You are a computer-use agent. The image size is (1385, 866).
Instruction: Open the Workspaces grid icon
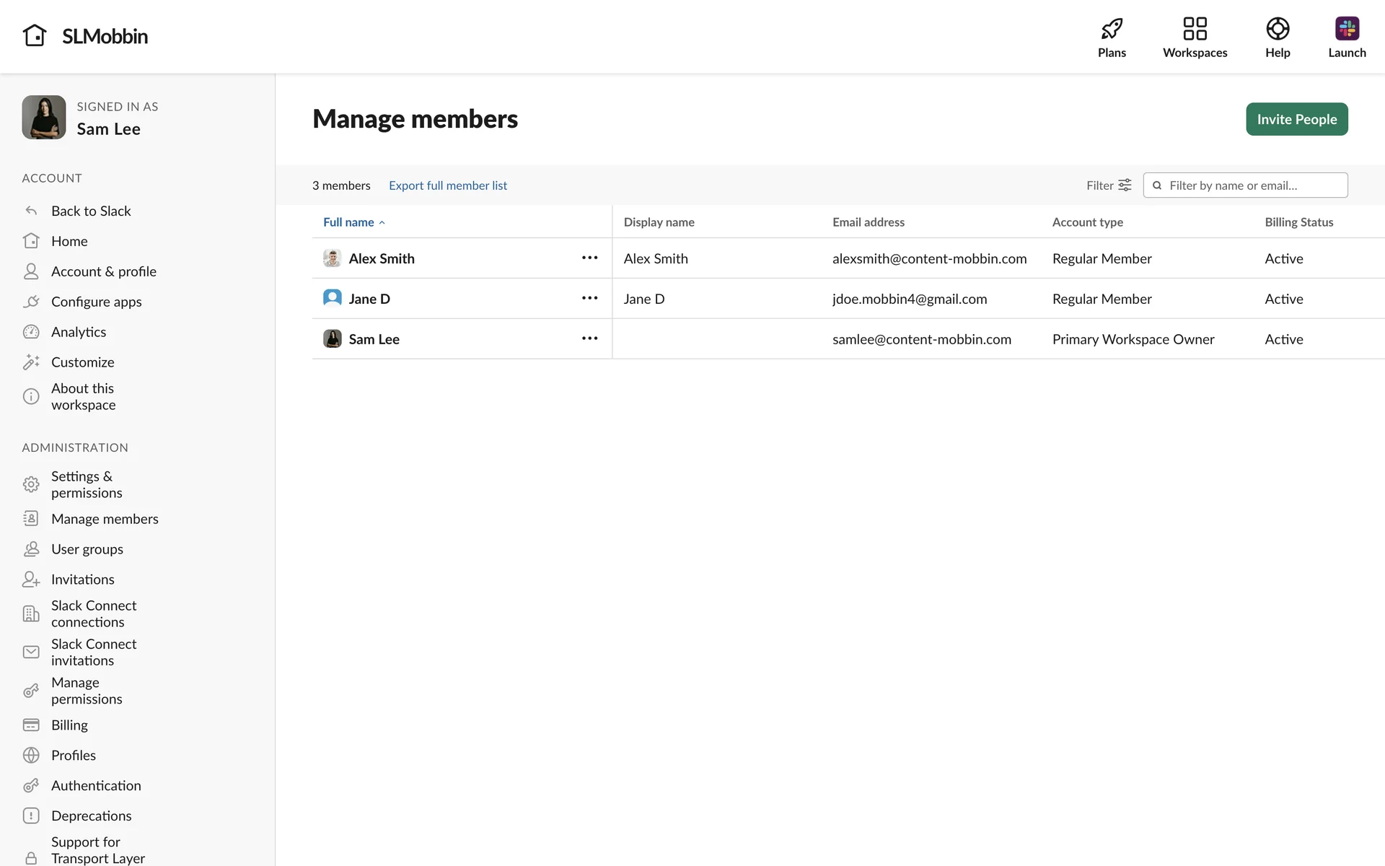(x=1195, y=29)
